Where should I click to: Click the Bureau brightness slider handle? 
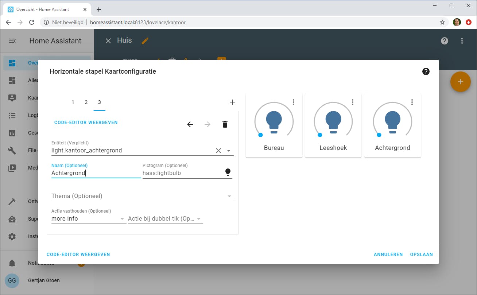pos(260,135)
